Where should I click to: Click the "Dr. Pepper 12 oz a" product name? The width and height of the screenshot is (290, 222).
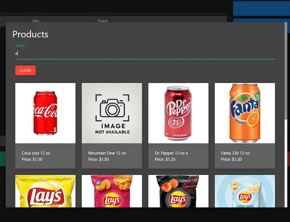tap(171, 153)
